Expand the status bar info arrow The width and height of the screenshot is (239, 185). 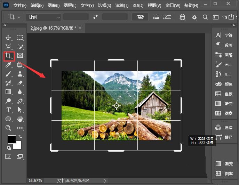[105, 181]
